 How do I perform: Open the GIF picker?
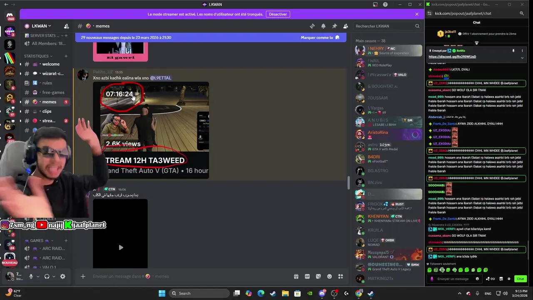tap(307, 276)
